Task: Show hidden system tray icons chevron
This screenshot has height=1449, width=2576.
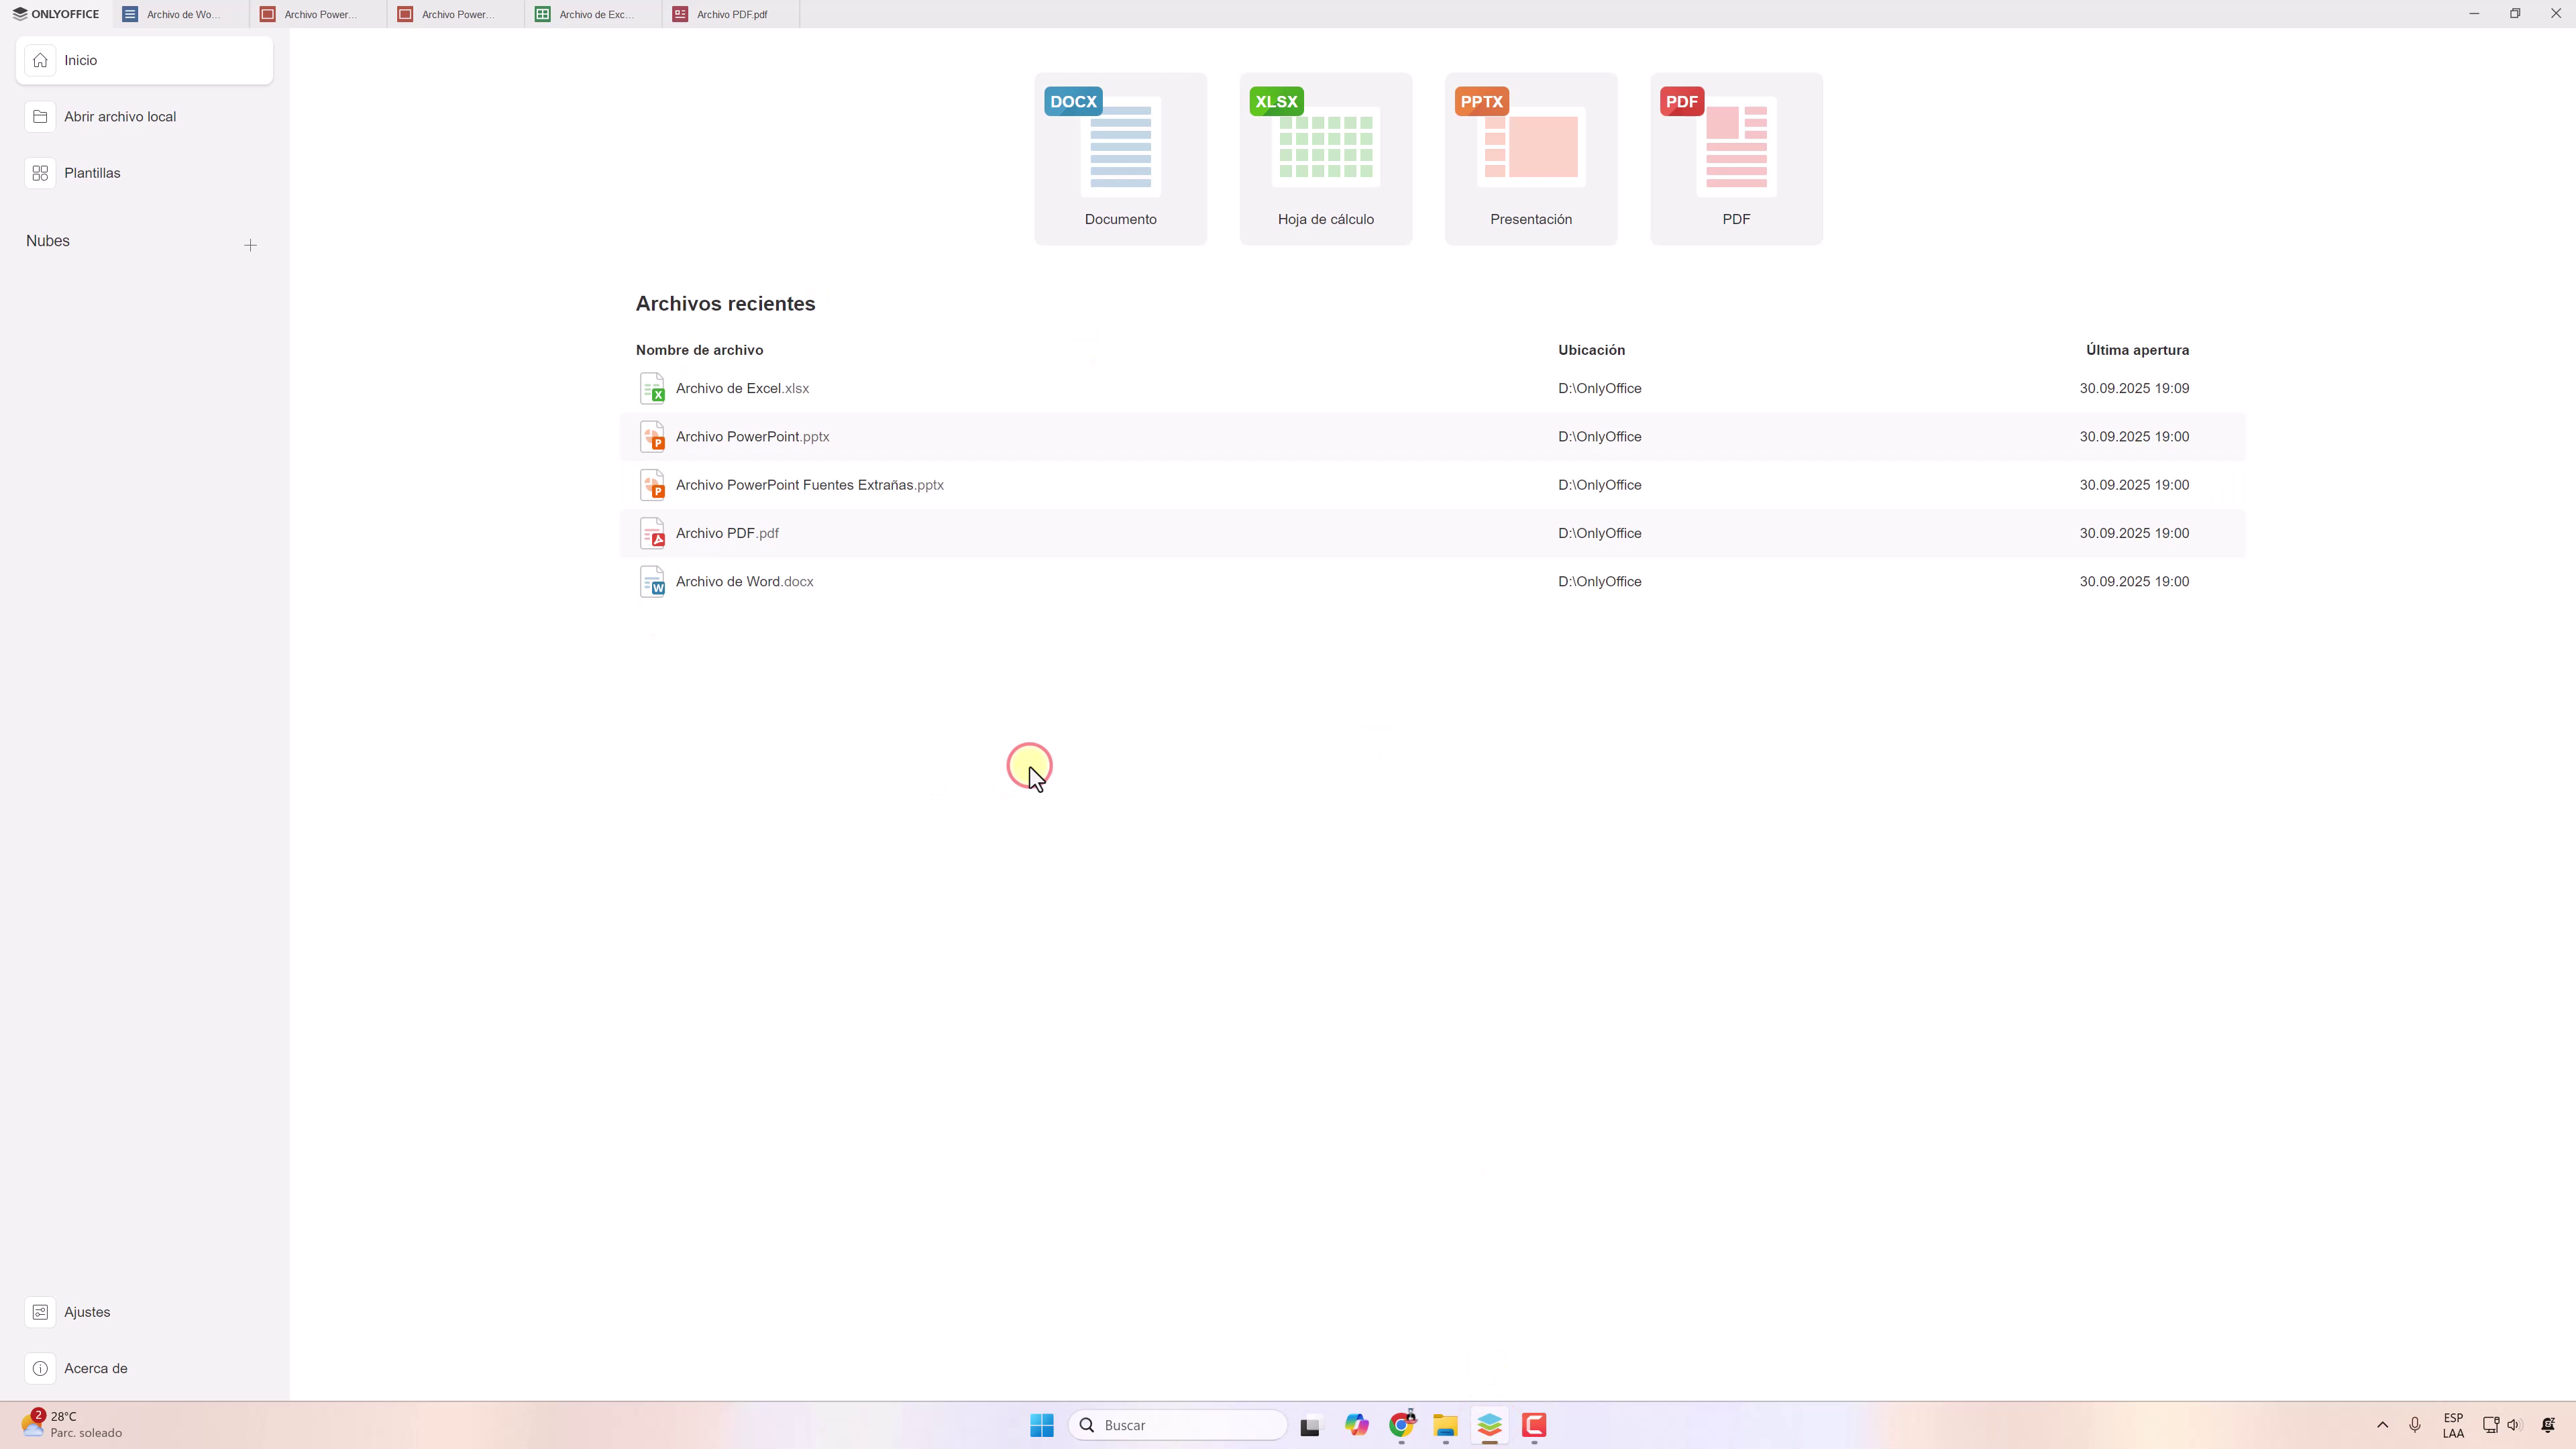Action: (2382, 1425)
